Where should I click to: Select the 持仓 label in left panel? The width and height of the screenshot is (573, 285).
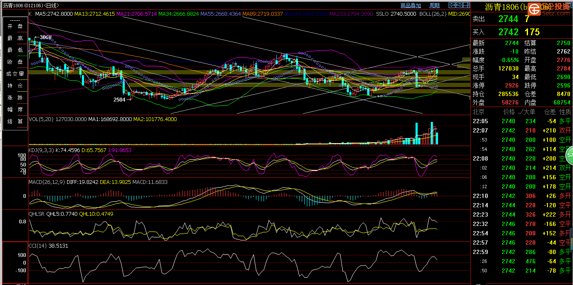[x=15, y=86]
